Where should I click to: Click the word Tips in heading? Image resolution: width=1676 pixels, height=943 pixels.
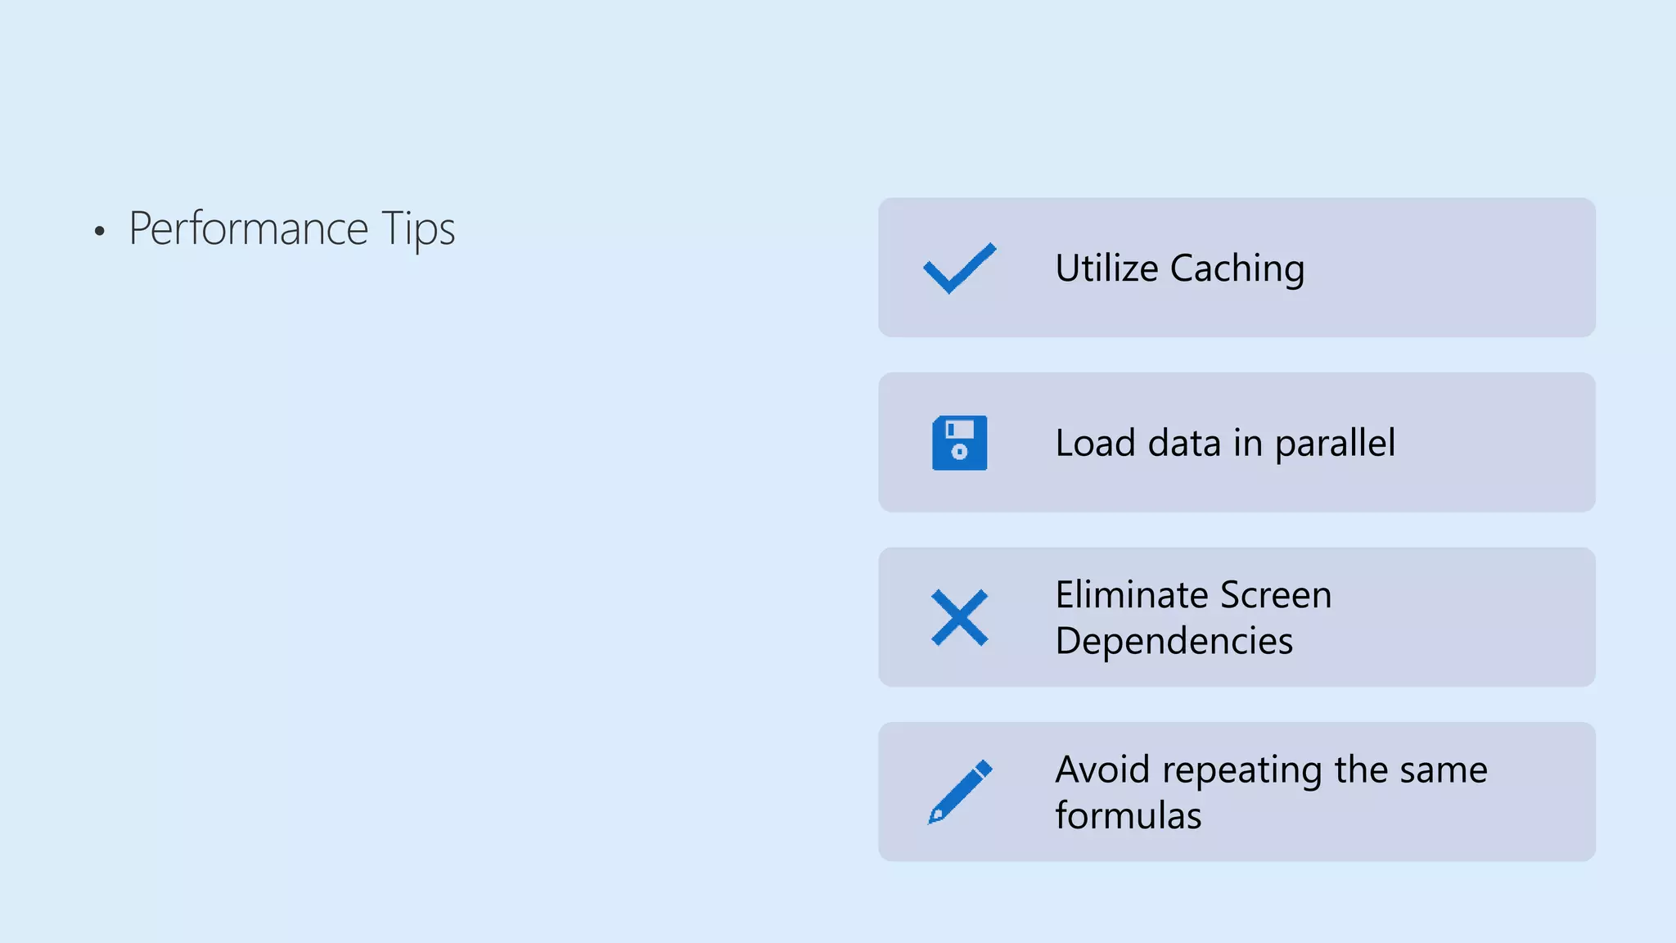click(418, 228)
